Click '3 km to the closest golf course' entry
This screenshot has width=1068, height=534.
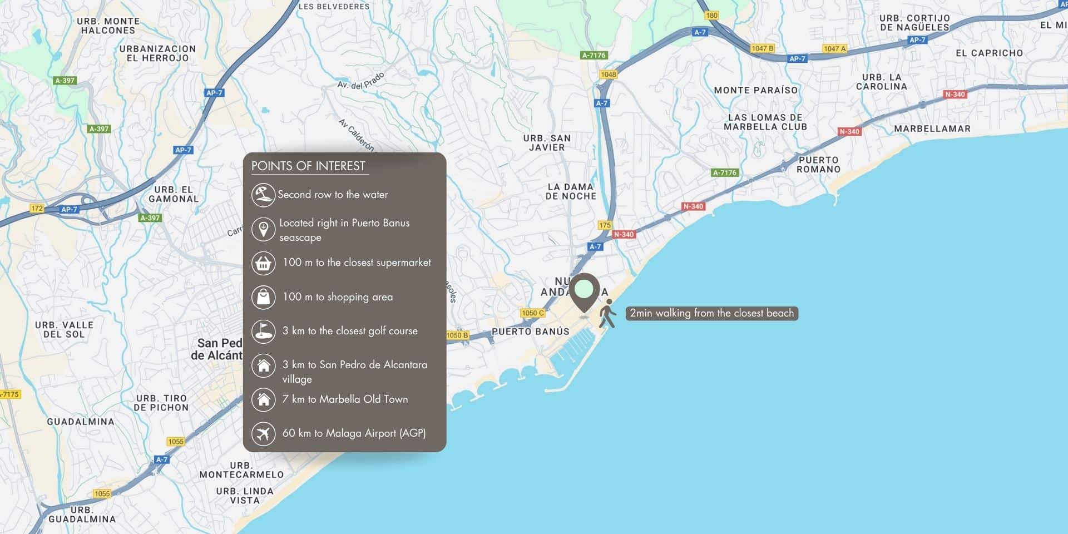tap(350, 331)
